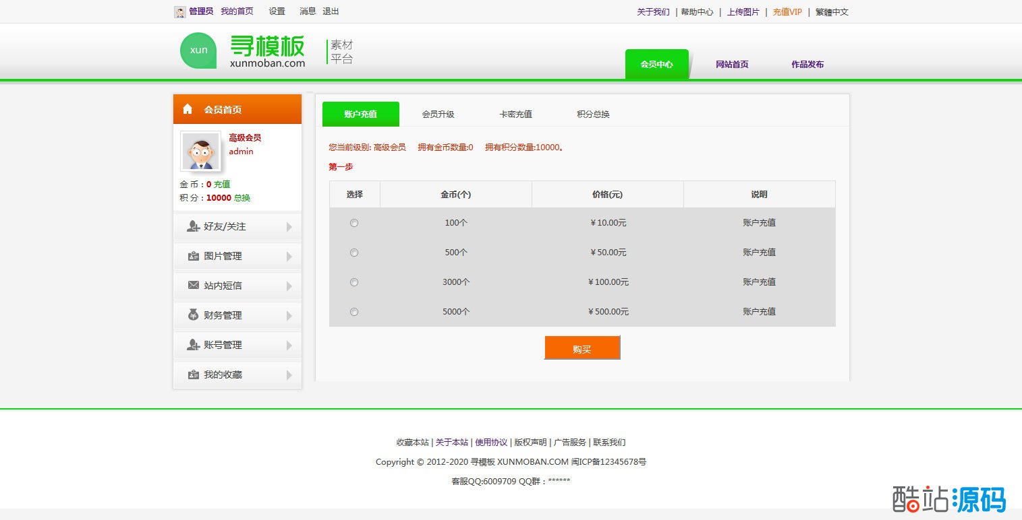Expand the 我的收藏 section arrow
1022x520 pixels.
click(289, 375)
